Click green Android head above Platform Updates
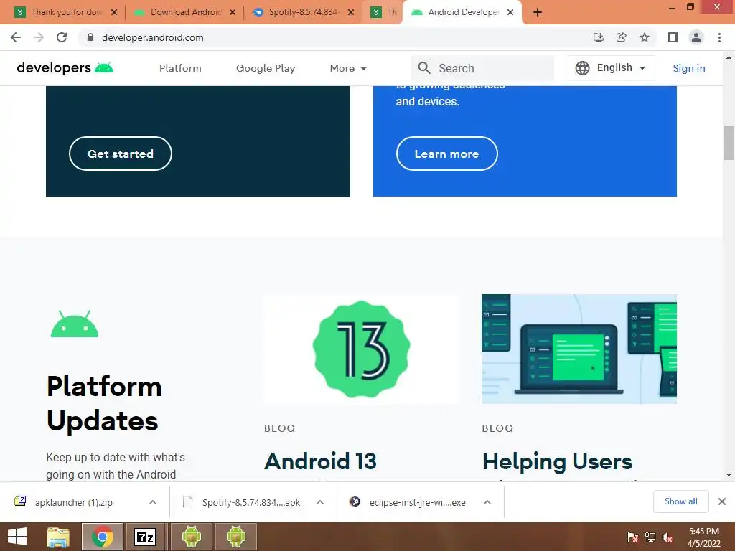 click(x=75, y=324)
